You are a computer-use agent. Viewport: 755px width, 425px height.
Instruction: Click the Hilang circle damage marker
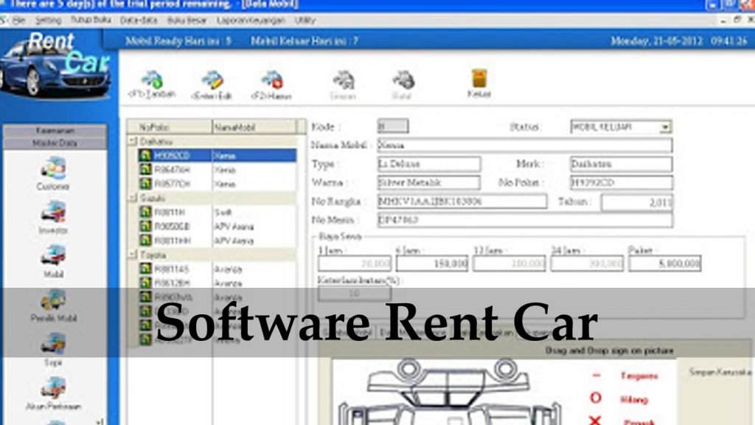pos(596,398)
